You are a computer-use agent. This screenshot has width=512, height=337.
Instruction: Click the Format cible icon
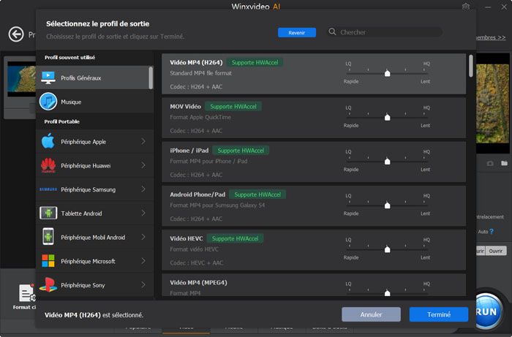click(x=27, y=293)
